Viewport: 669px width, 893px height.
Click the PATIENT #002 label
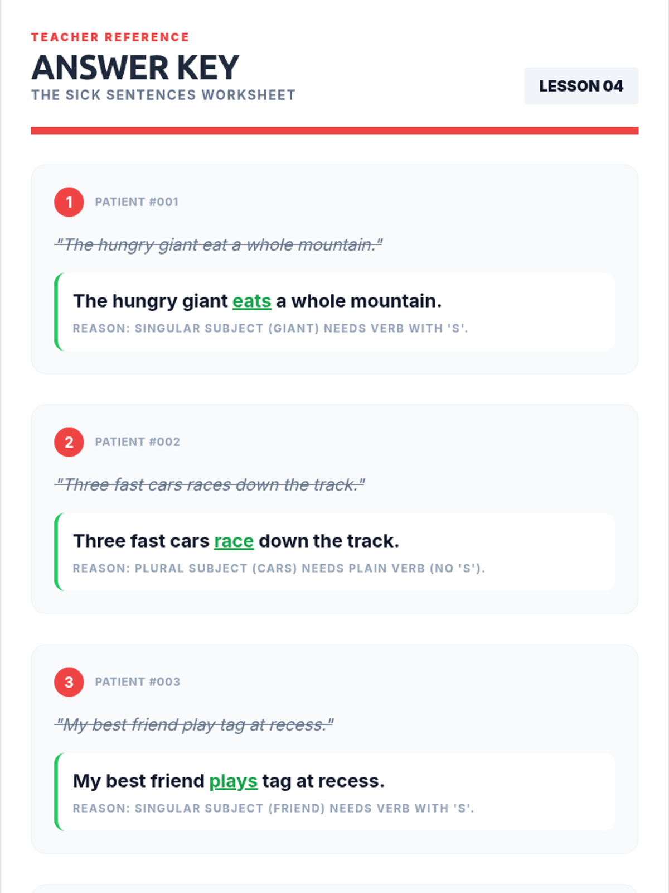[x=138, y=442]
